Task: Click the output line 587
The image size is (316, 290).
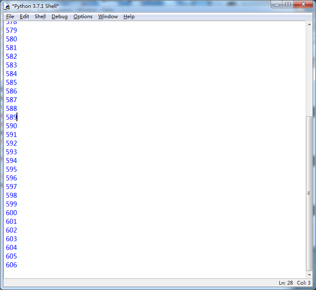Action: click(x=12, y=100)
